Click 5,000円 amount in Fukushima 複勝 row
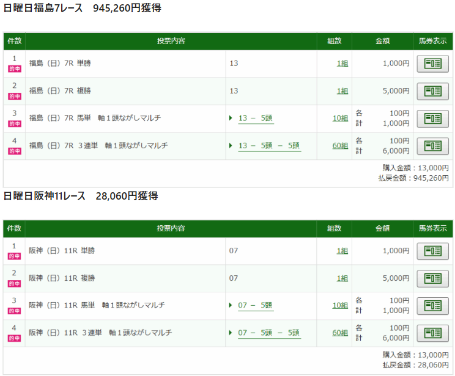 tap(396, 91)
